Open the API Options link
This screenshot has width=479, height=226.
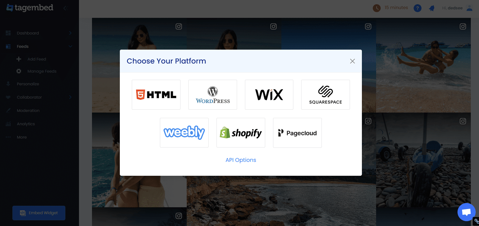pyautogui.click(x=241, y=160)
